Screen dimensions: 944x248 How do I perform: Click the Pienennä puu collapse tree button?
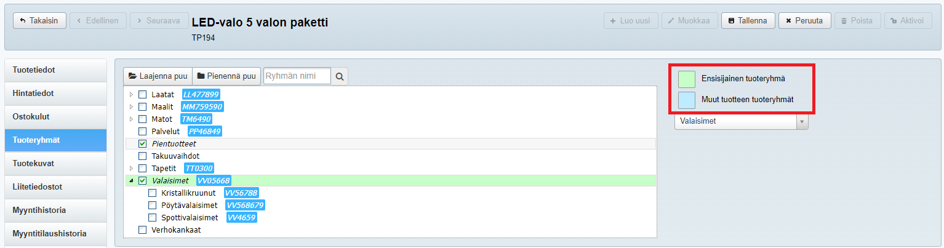(226, 76)
